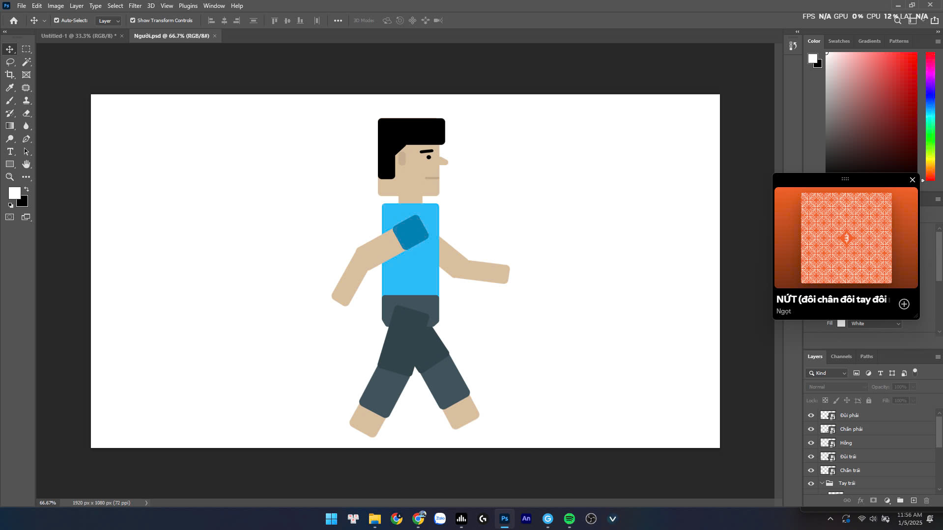The height and width of the screenshot is (530, 943).
Task: Select the Lasso tool
Action: [10, 62]
